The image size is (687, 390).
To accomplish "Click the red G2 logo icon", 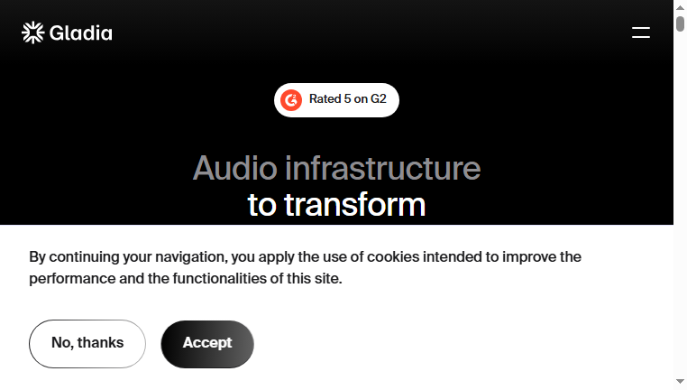I will coord(291,100).
